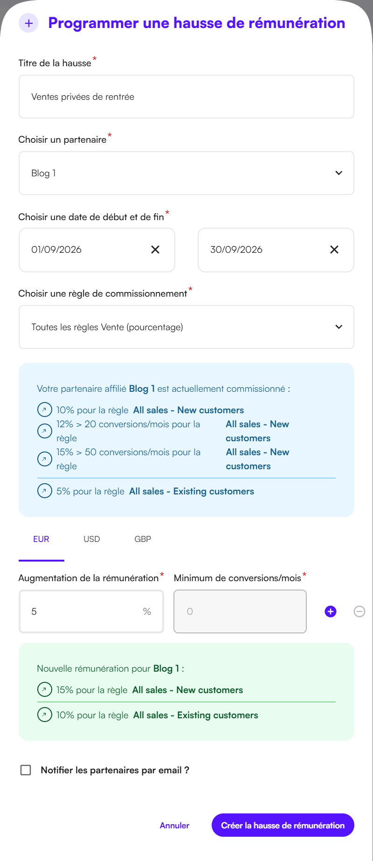
Task: Focus the Titre de la hausse field
Action: (186, 97)
